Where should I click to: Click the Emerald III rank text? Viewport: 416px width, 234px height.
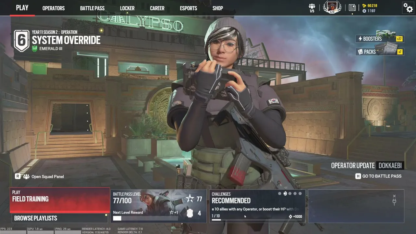(x=51, y=49)
